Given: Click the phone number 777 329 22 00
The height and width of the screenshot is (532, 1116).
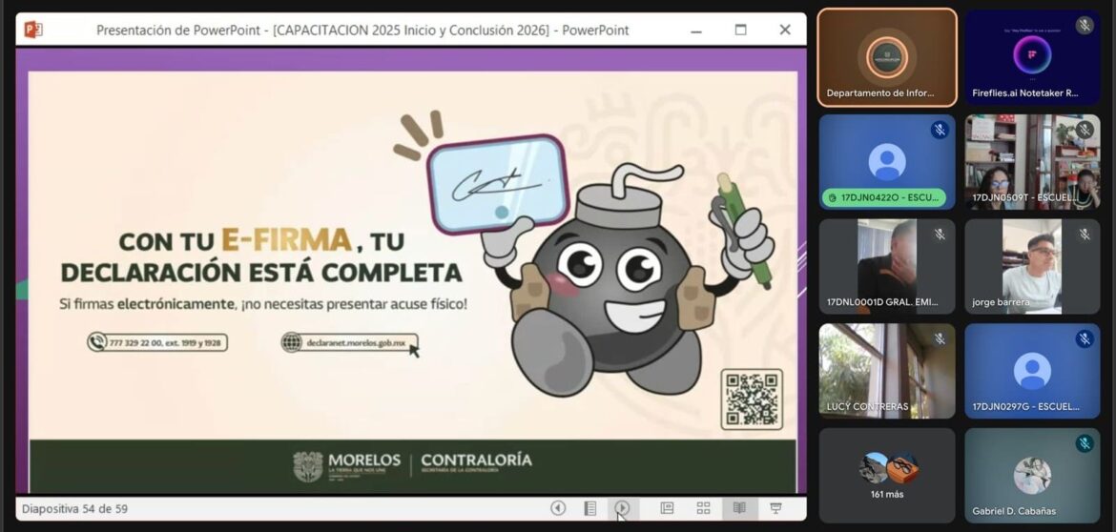Looking at the screenshot, I should (x=157, y=342).
